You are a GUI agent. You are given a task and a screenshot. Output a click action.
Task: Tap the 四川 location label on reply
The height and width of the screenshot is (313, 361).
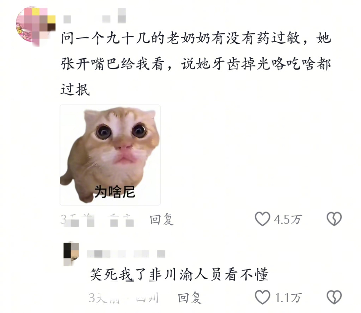147,298
